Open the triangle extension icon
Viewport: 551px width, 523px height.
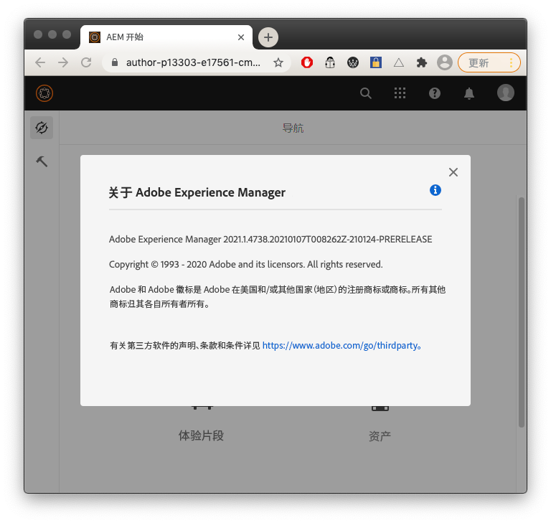click(x=399, y=62)
